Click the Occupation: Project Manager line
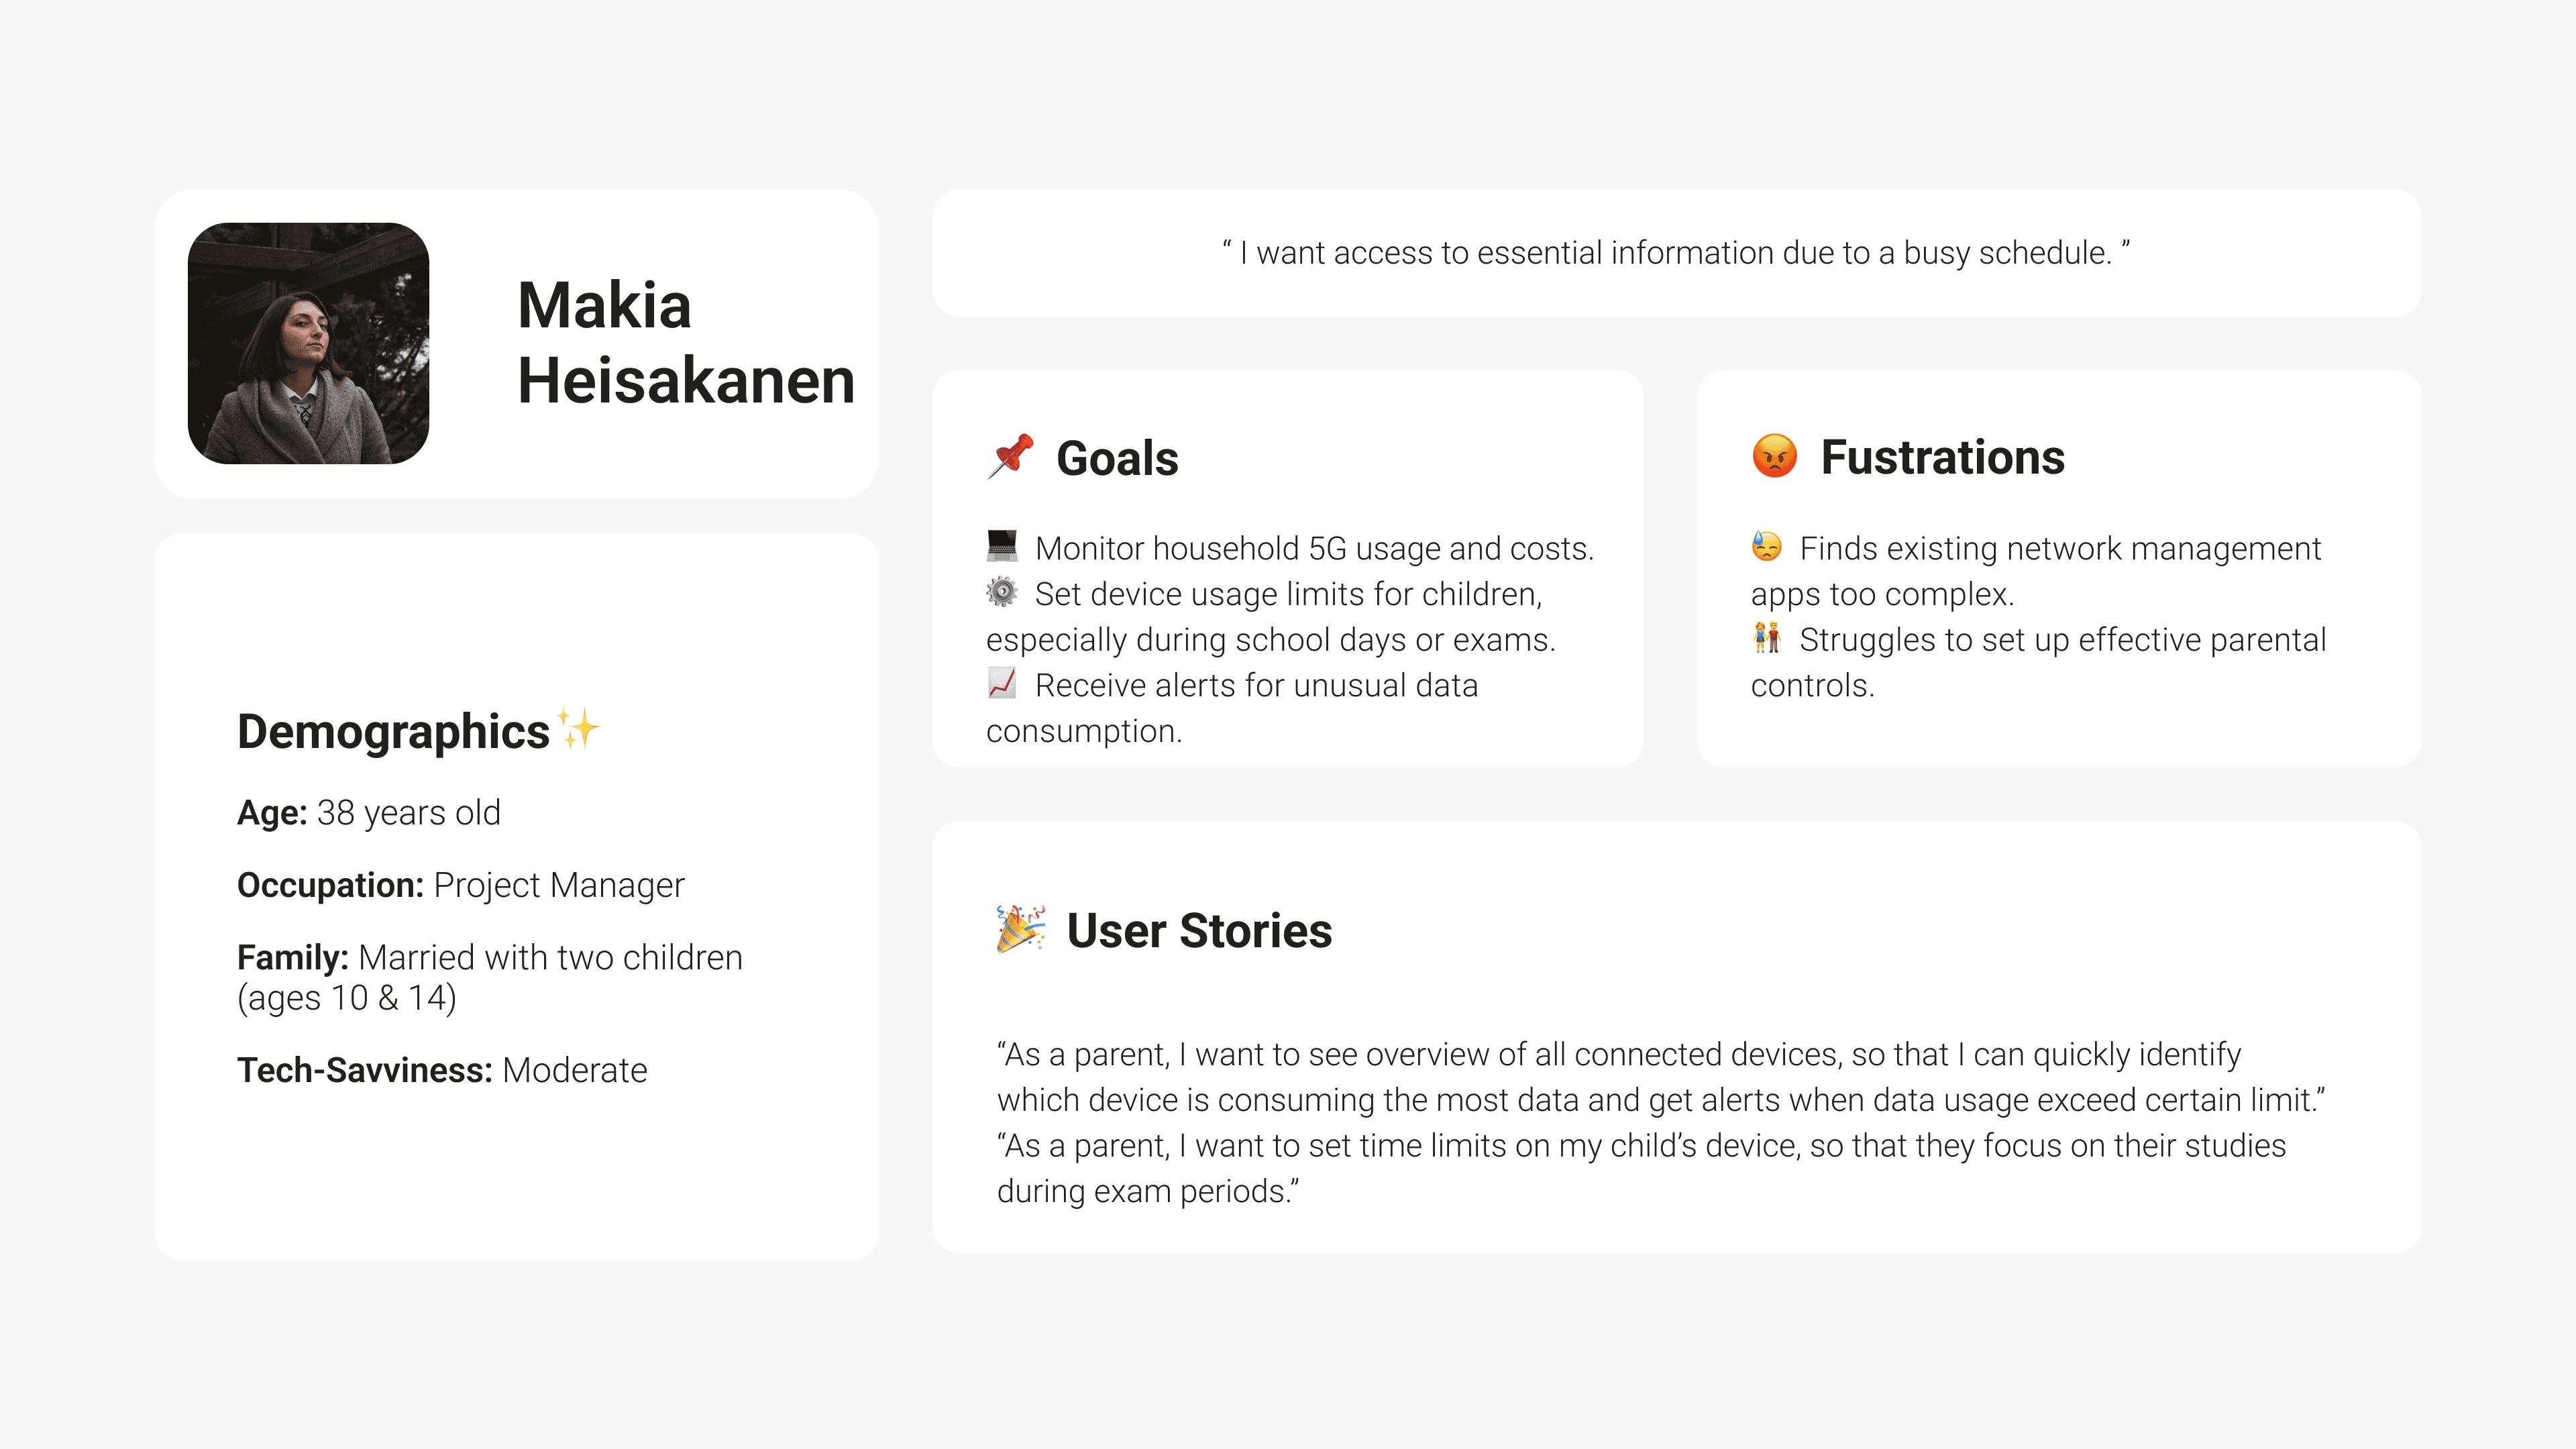This screenshot has width=2576, height=1449. pos(461,885)
